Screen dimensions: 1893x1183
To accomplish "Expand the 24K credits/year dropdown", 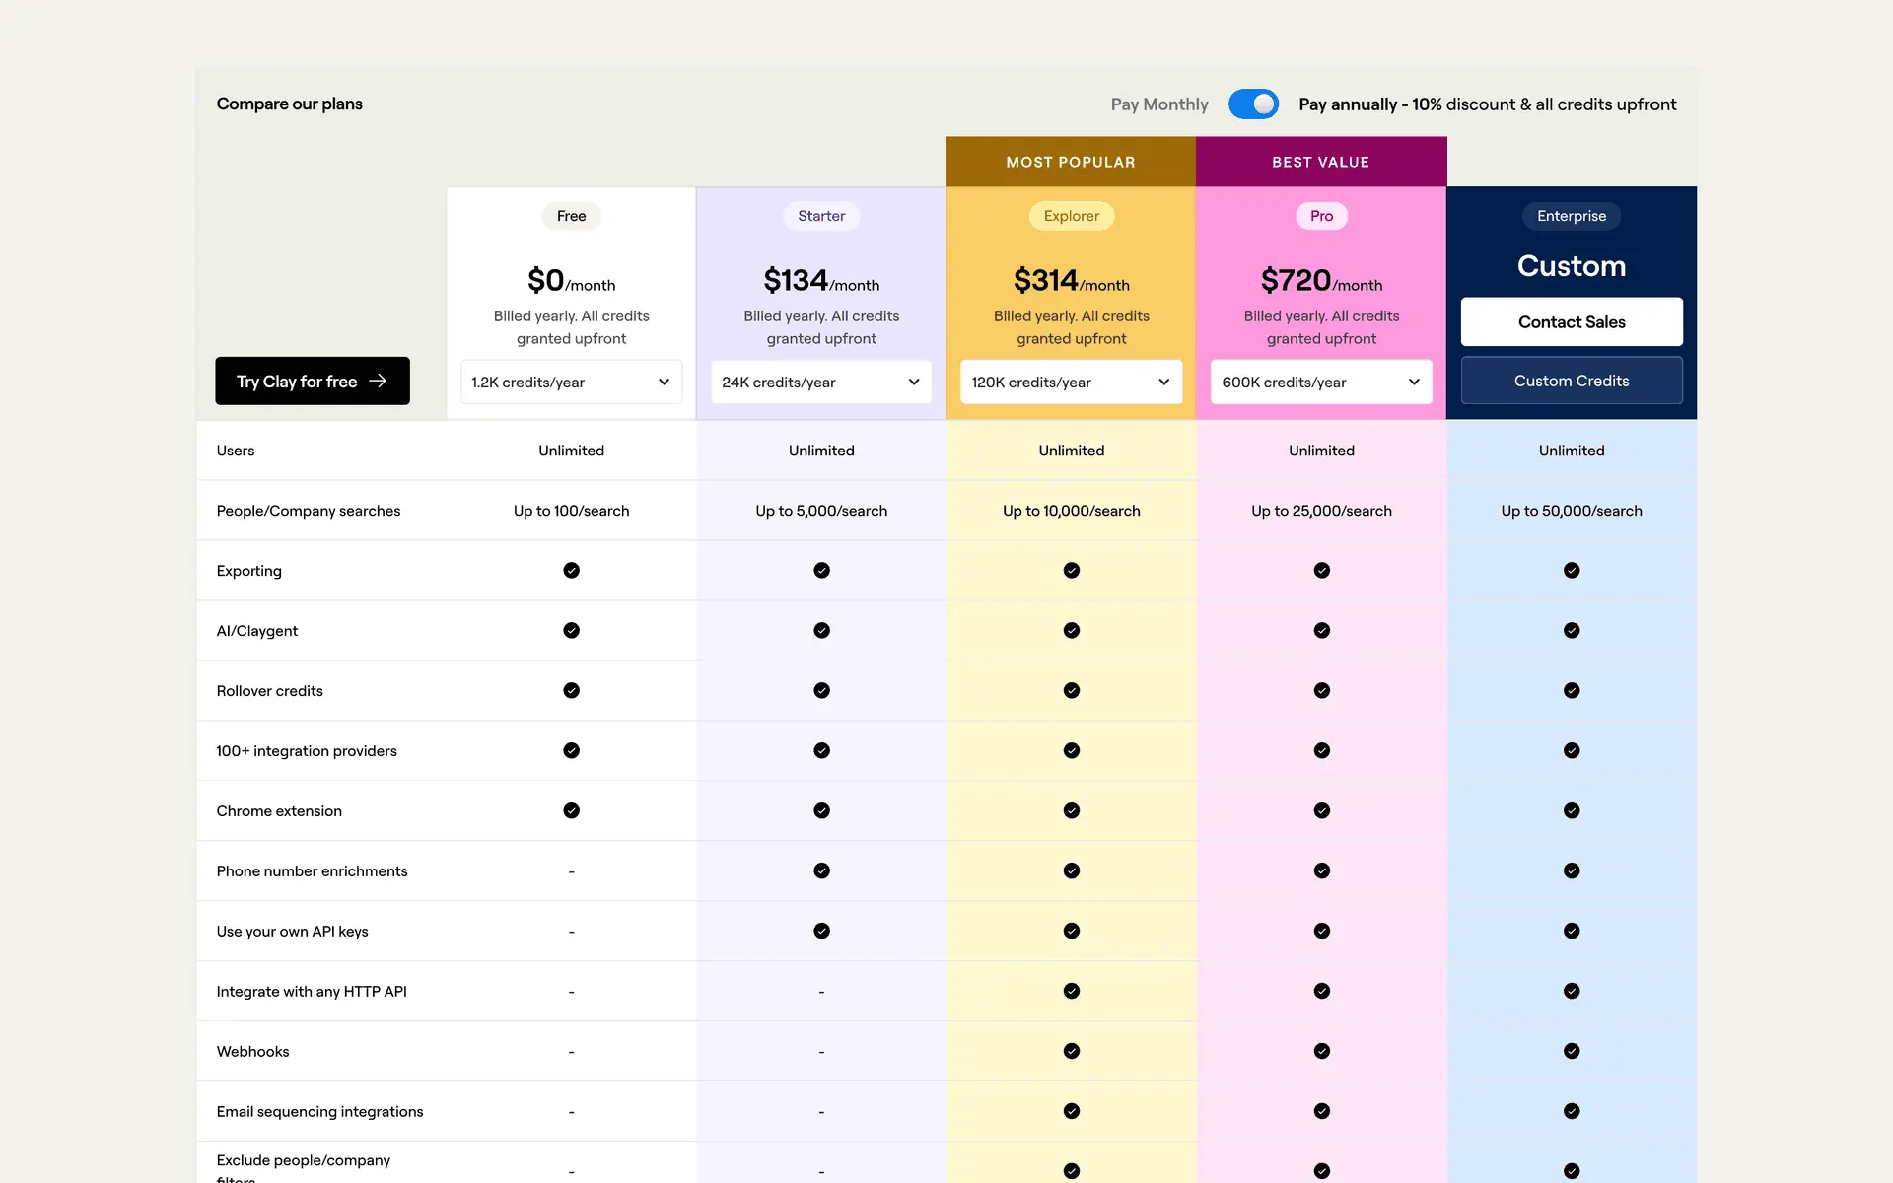I will (x=821, y=382).
